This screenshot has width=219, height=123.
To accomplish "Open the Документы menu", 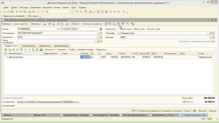I will click(48, 8).
